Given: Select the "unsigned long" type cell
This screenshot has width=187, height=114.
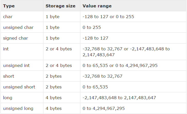Looking at the screenshot, I should point(18,108).
